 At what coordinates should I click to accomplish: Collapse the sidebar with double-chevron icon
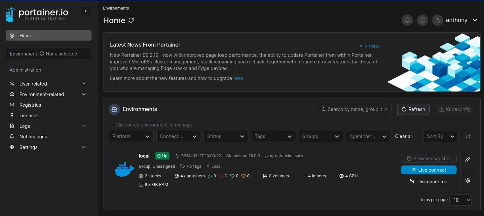click(x=86, y=11)
